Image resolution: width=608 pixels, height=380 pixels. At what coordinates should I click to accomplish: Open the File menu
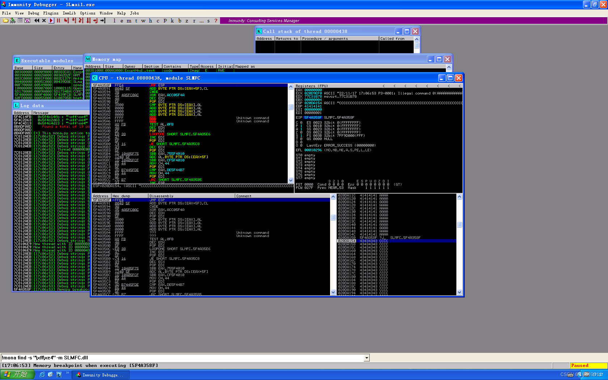6,13
